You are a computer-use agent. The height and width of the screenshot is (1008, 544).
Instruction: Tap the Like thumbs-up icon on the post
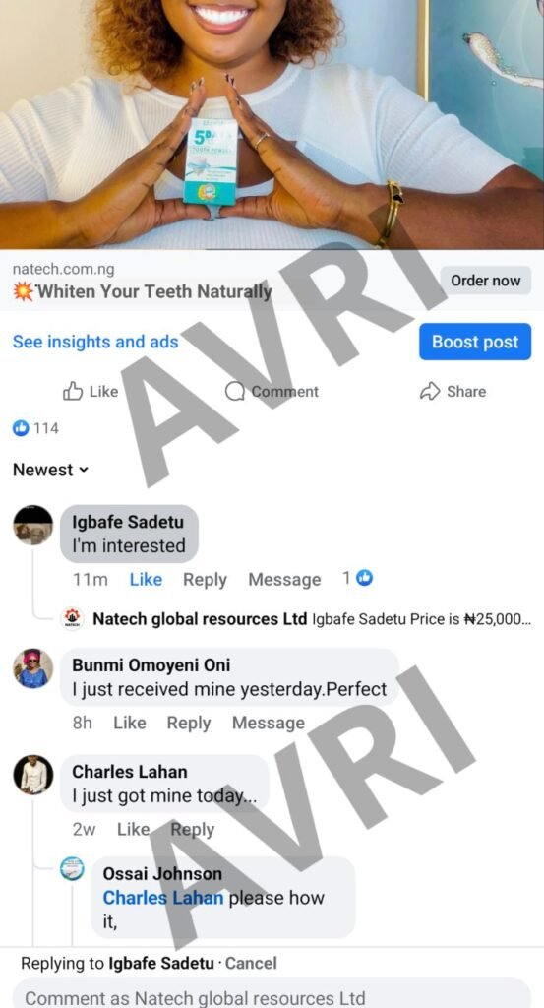point(73,391)
